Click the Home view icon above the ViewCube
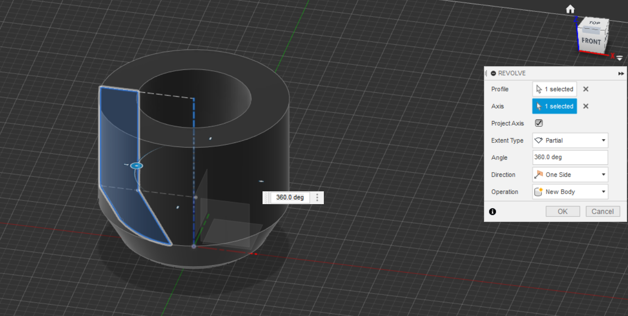The height and width of the screenshot is (316, 628). (x=570, y=9)
